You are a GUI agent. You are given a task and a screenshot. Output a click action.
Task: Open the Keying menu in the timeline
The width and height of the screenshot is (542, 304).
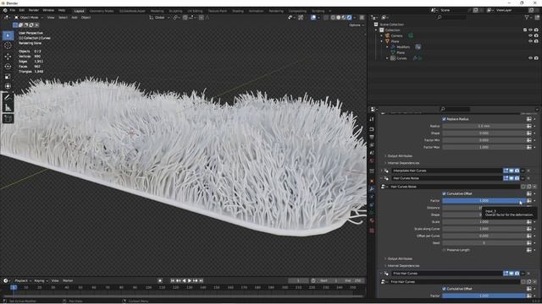[x=41, y=280]
